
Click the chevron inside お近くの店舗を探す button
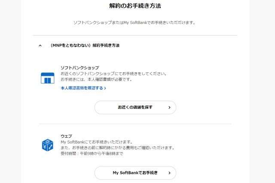[x=169, y=107]
